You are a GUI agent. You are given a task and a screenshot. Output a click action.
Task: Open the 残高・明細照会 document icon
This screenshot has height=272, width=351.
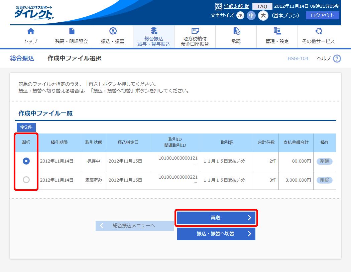[72, 31]
